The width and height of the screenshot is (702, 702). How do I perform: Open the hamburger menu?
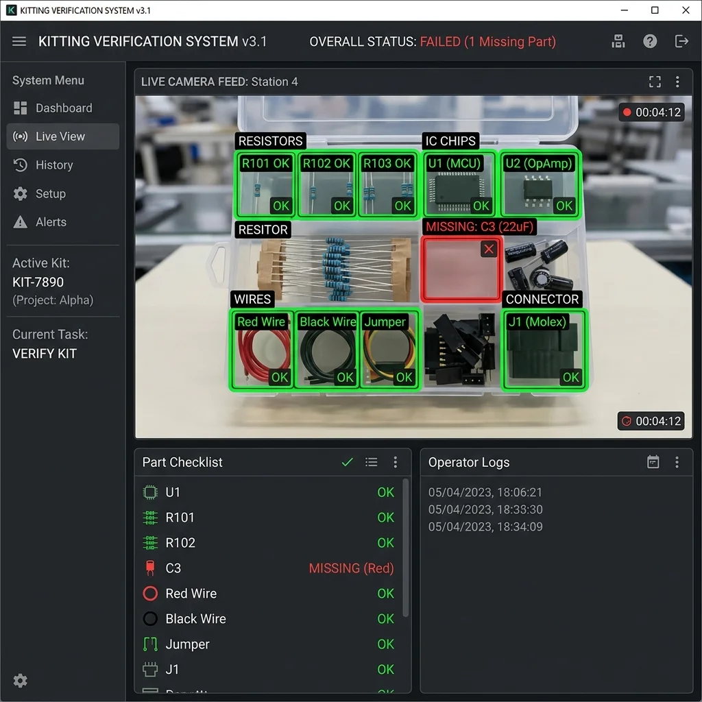tap(19, 42)
